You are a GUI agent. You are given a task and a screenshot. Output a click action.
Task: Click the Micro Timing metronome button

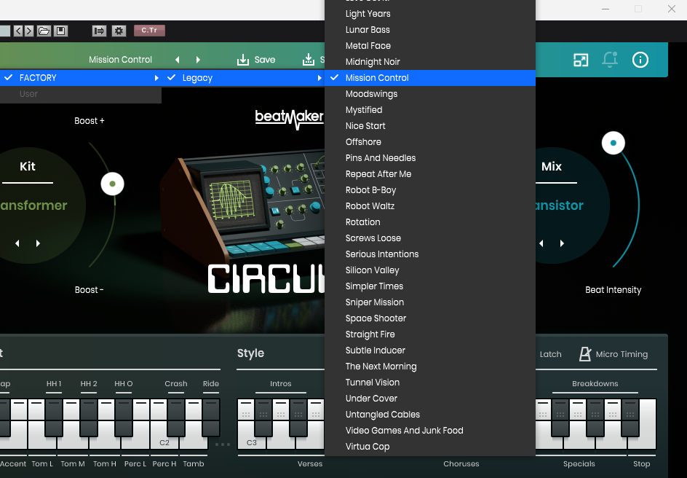click(613, 354)
